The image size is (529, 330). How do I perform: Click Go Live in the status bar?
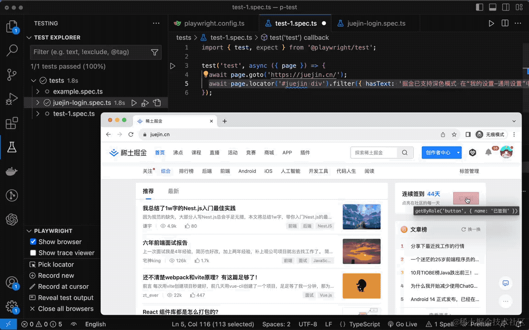tap(402, 324)
